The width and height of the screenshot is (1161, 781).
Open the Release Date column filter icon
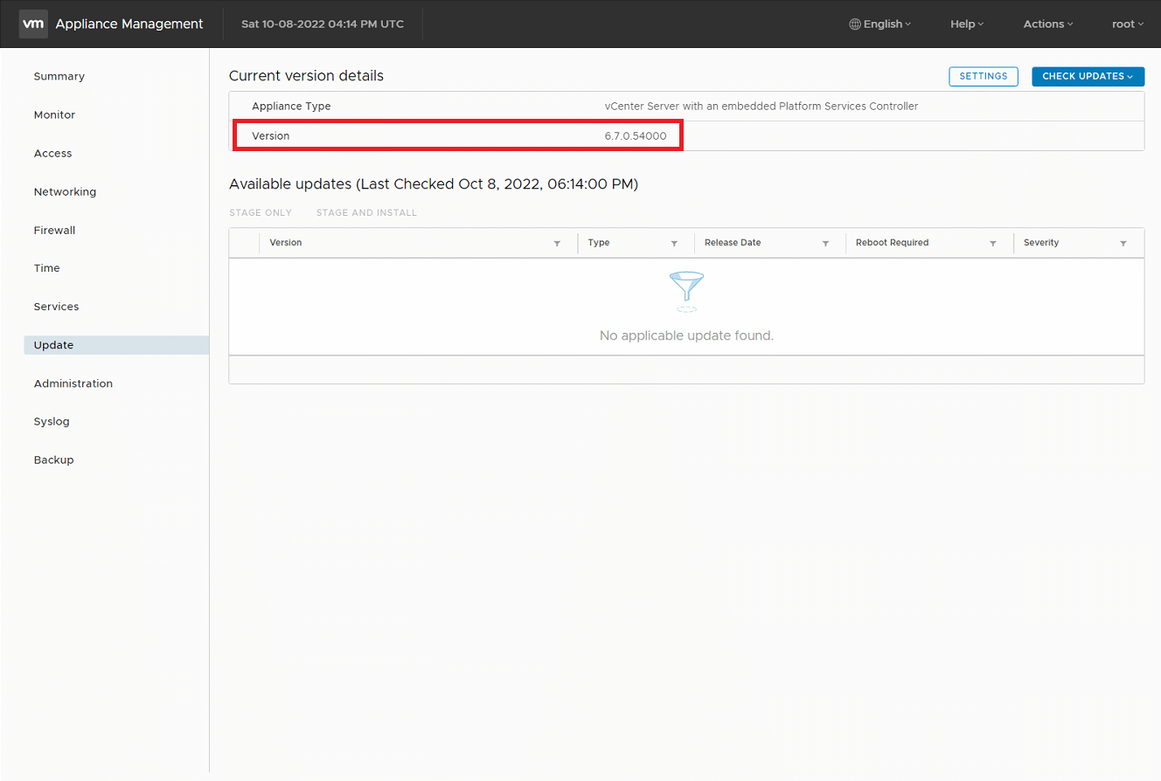[825, 244]
